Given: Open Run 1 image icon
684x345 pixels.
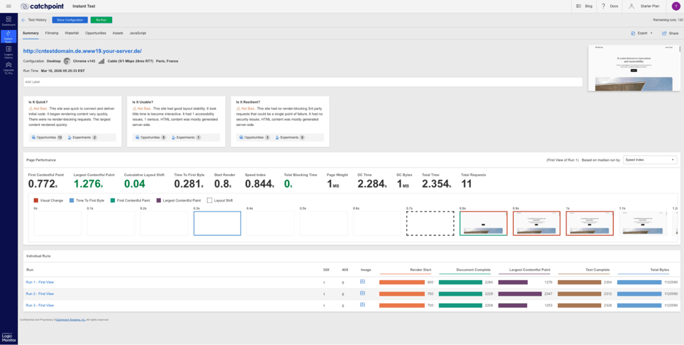Looking at the screenshot, I should [362, 282].
